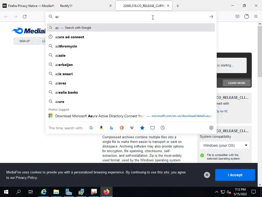
Task: Open network tray icon
Action: pos(223,192)
